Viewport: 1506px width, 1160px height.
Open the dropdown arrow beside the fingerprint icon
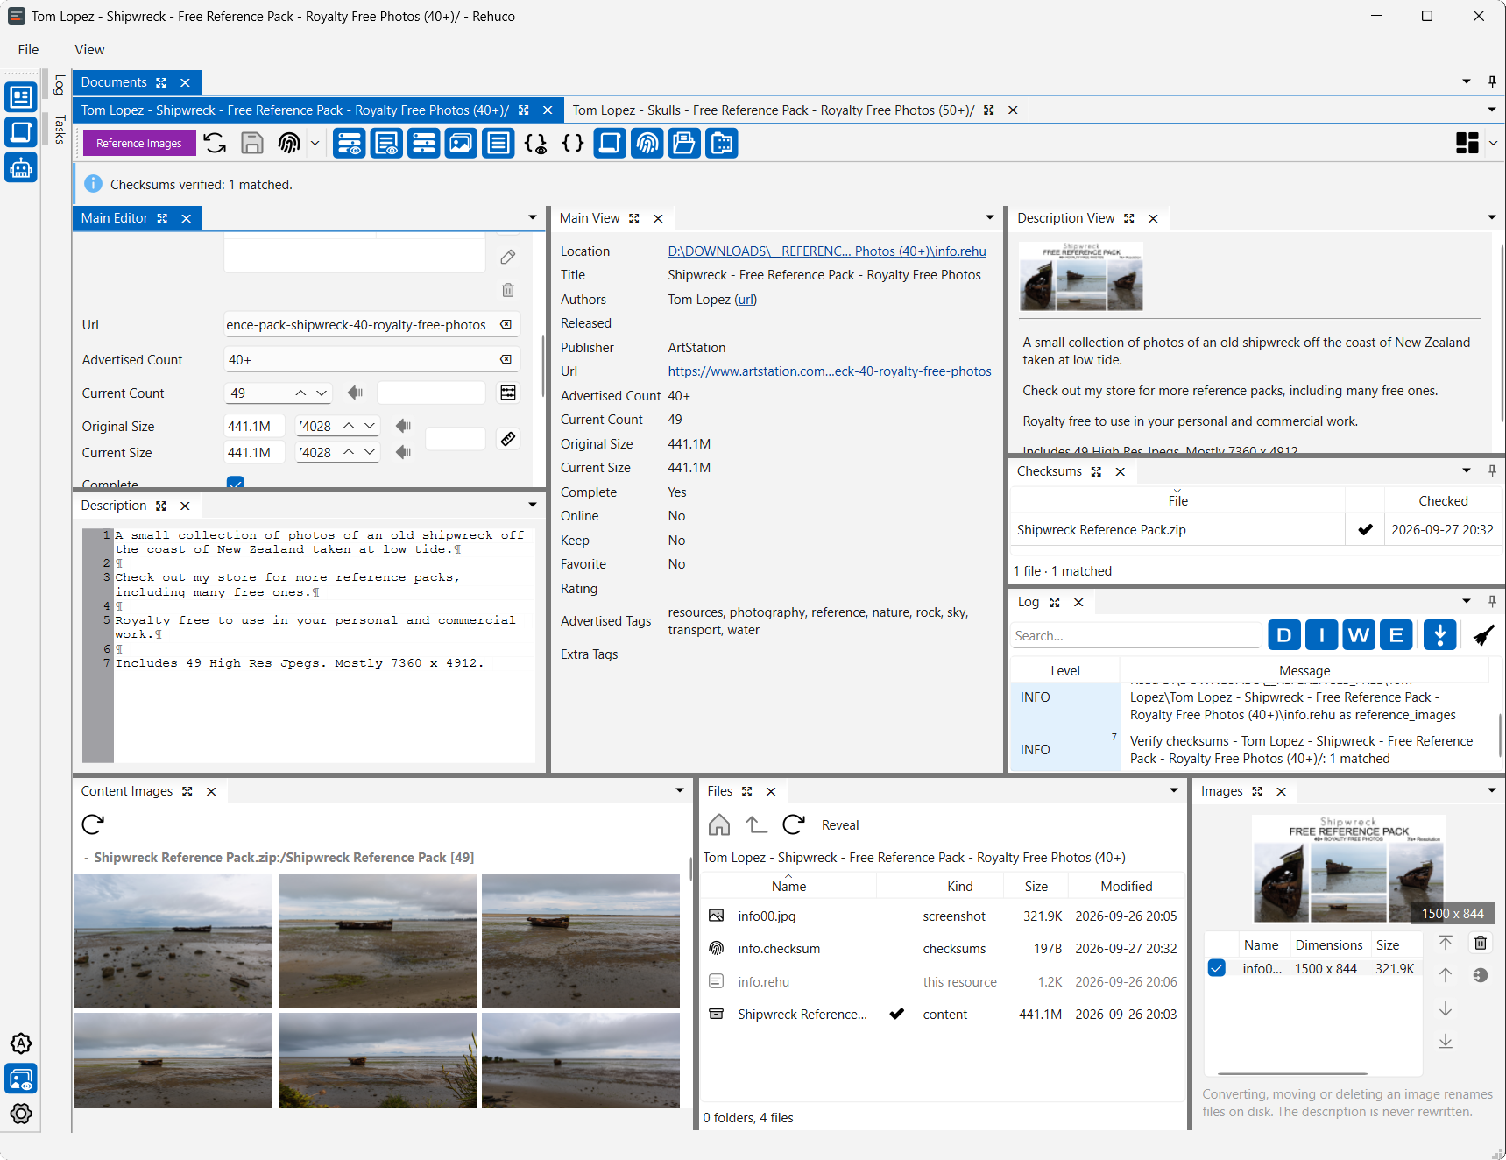coord(315,143)
